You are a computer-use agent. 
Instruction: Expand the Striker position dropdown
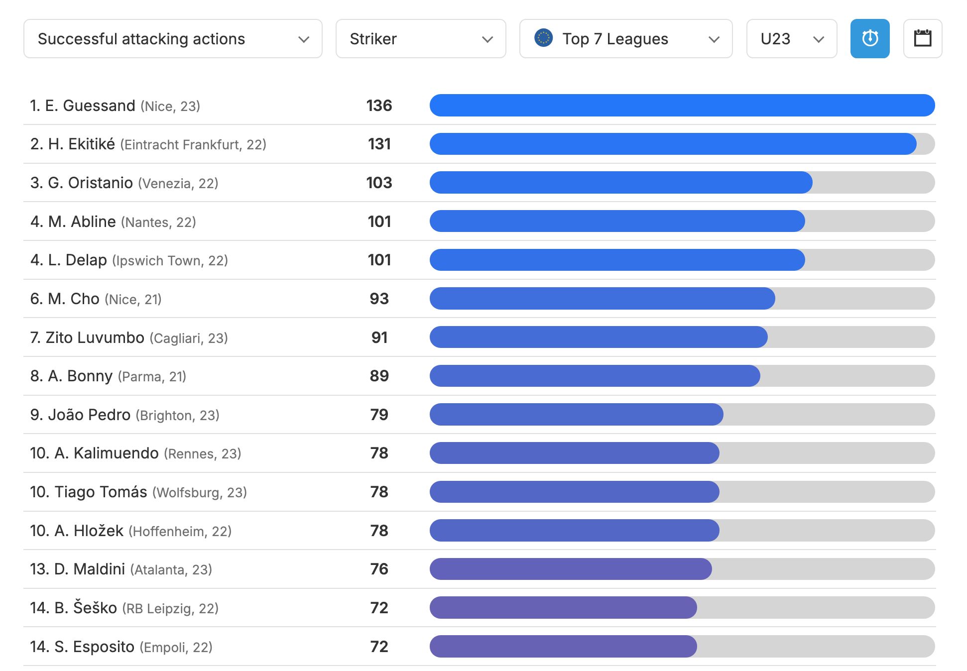pyautogui.click(x=420, y=39)
